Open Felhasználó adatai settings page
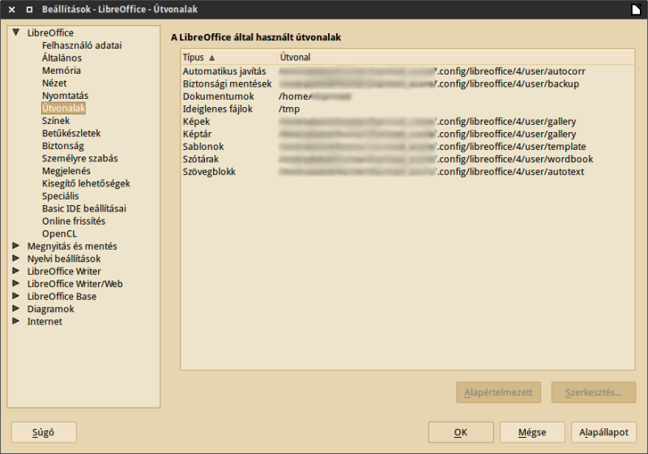 (x=82, y=45)
